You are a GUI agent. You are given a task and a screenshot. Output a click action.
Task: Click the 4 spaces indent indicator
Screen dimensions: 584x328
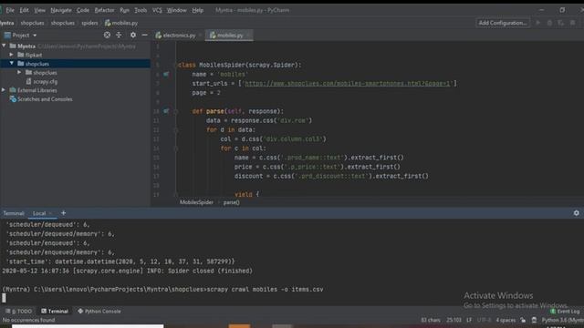click(506, 320)
